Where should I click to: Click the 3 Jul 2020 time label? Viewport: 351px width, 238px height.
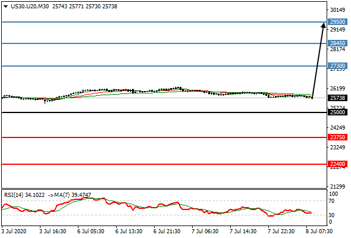click(x=14, y=231)
